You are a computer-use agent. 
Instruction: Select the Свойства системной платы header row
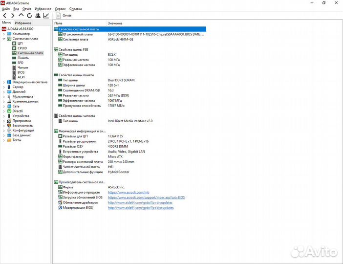pos(129,29)
